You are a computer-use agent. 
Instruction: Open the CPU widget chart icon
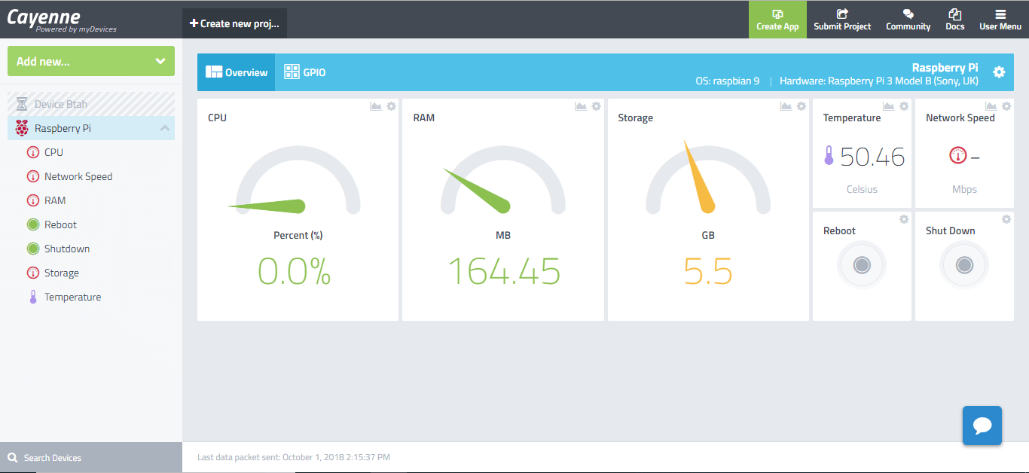tap(376, 106)
